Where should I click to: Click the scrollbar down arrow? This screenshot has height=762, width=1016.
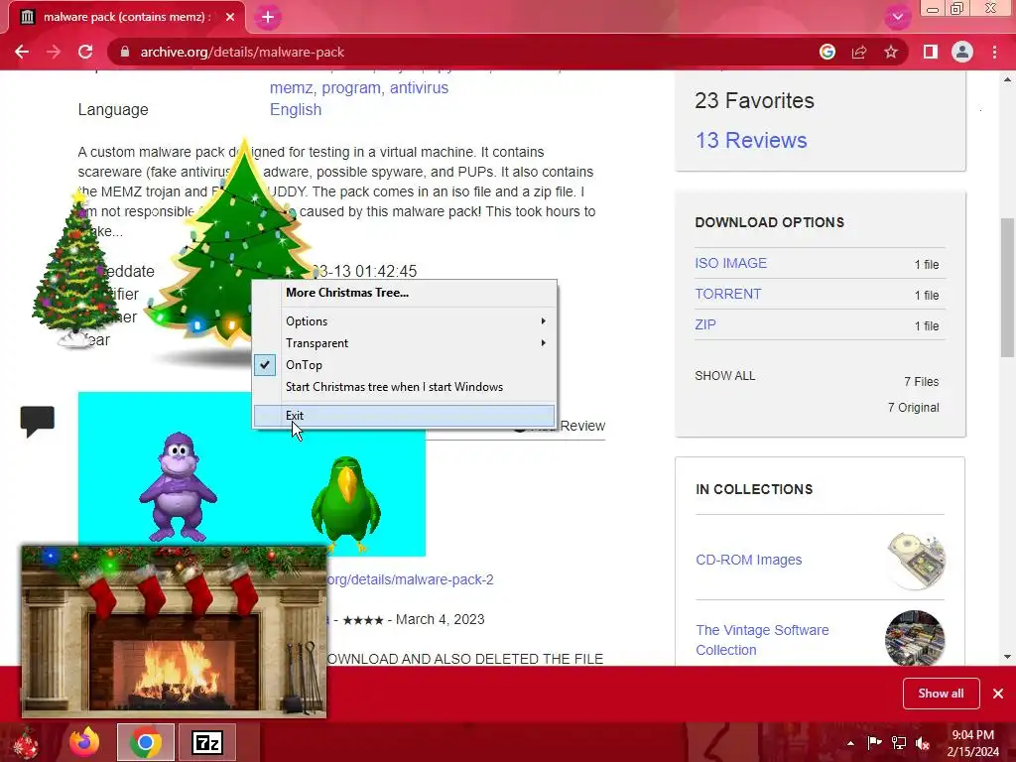point(1007,657)
